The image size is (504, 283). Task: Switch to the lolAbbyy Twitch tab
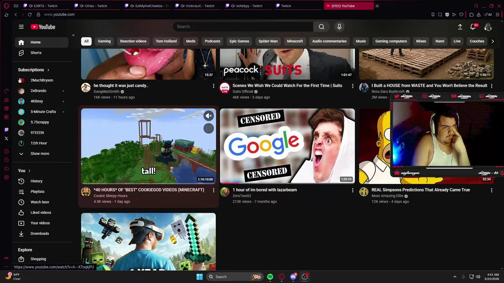(x=248, y=6)
